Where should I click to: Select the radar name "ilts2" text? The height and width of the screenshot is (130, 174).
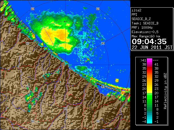pyautogui.click(x=136, y=10)
